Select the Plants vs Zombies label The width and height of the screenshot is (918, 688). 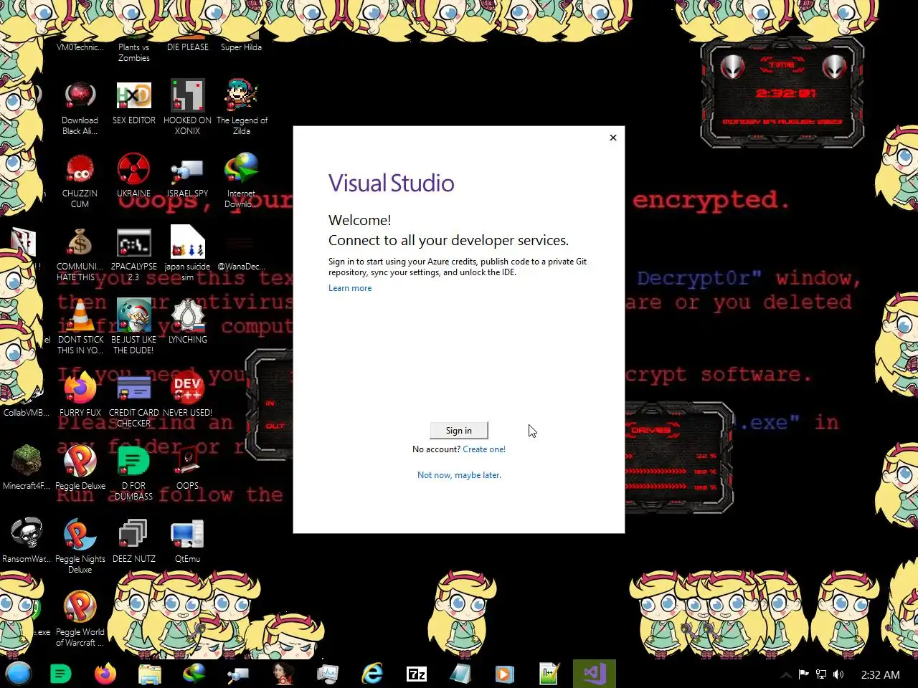point(134,52)
